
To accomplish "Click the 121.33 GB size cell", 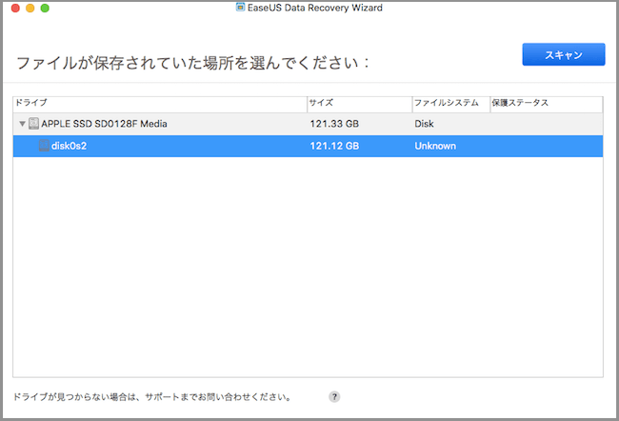I will tap(334, 124).
